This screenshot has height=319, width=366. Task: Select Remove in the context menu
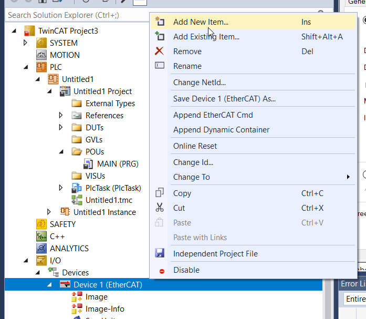click(253, 52)
